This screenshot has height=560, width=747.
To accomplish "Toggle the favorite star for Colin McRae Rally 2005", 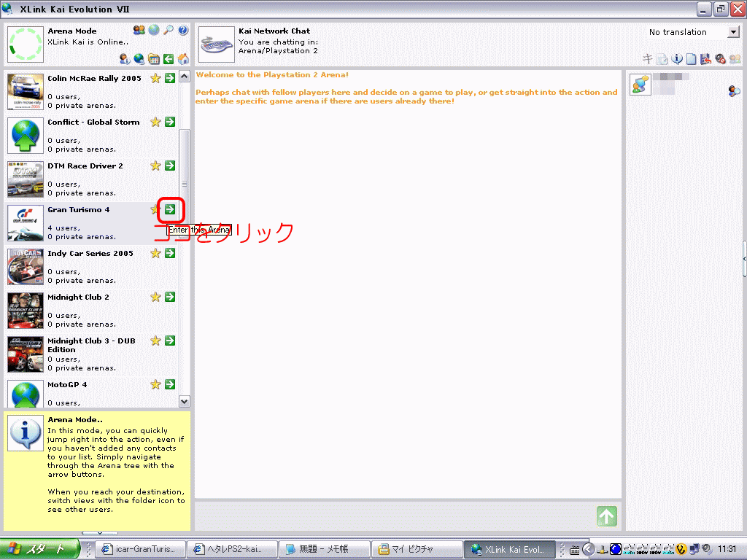I will tap(155, 78).
